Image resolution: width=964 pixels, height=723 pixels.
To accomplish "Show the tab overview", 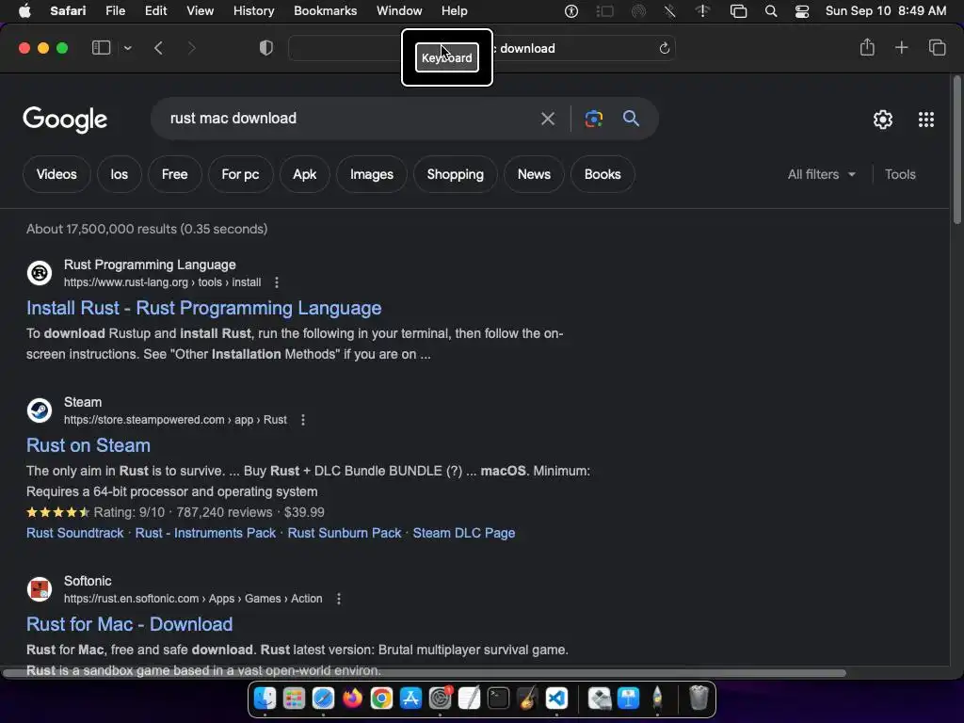I will point(937,47).
